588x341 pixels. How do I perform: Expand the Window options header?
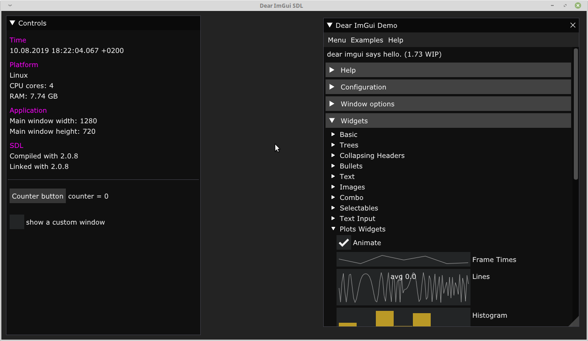pos(448,104)
